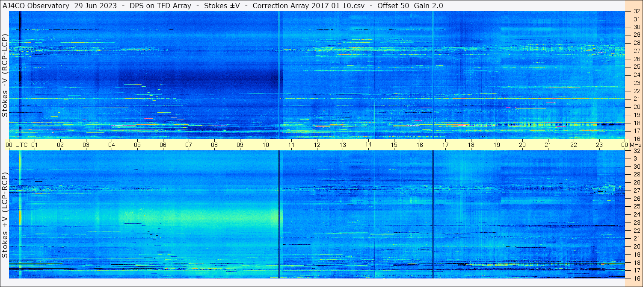This screenshot has height=287, width=643.
Task: Select the 19 hour tick on time axis
Action: pyautogui.click(x=497, y=145)
